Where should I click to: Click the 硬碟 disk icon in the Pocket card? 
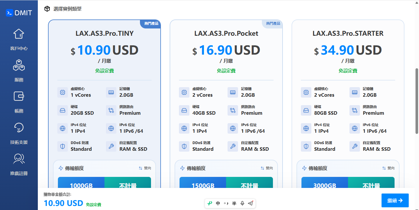pos(184,110)
